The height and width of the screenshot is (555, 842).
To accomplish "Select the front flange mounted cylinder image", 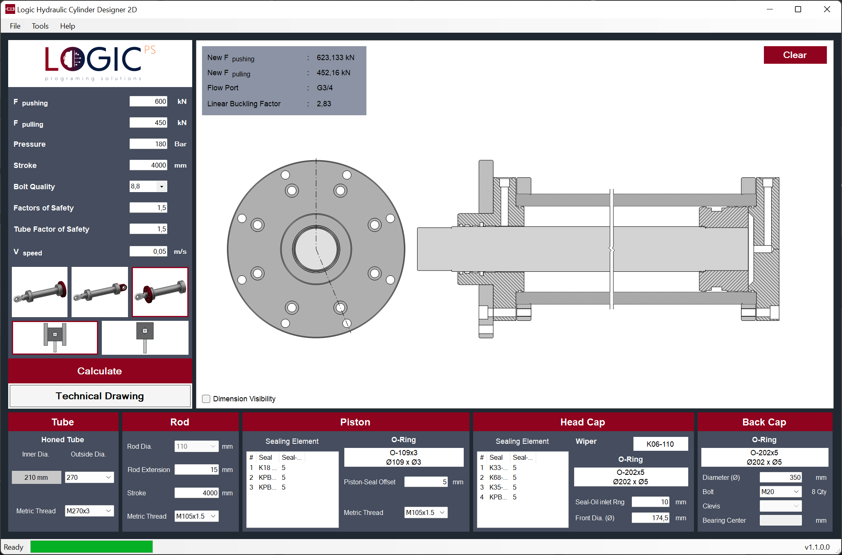I will pyautogui.click(x=160, y=292).
